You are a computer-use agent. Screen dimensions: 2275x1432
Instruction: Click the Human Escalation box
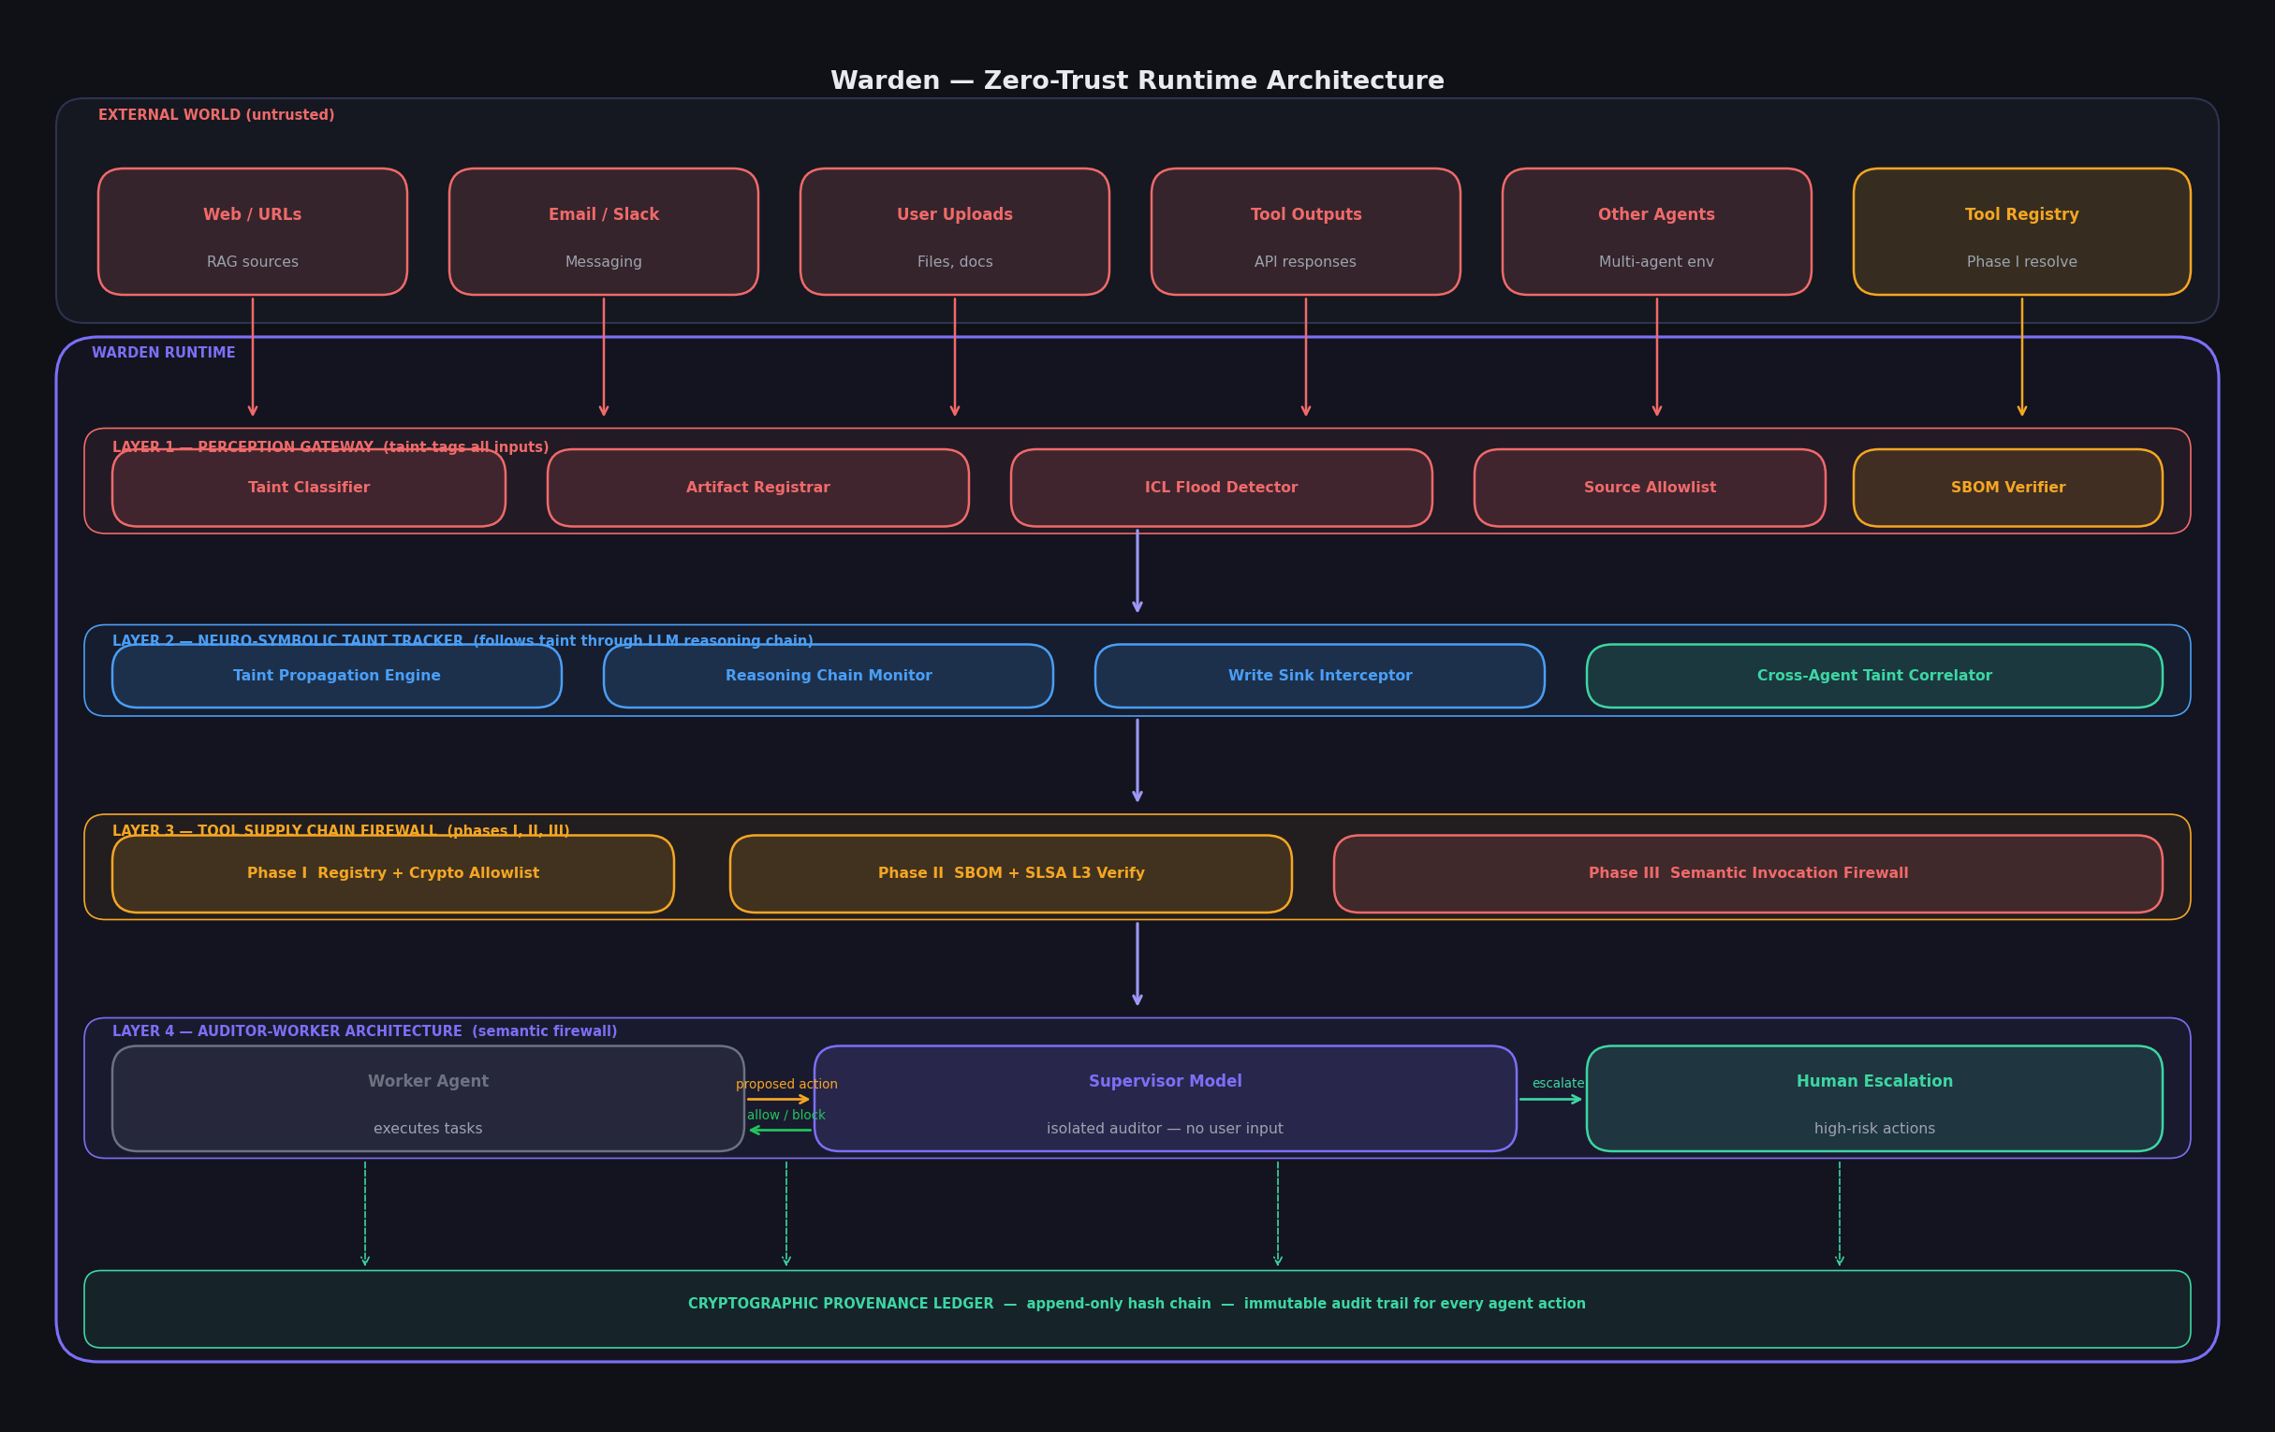[1873, 1099]
